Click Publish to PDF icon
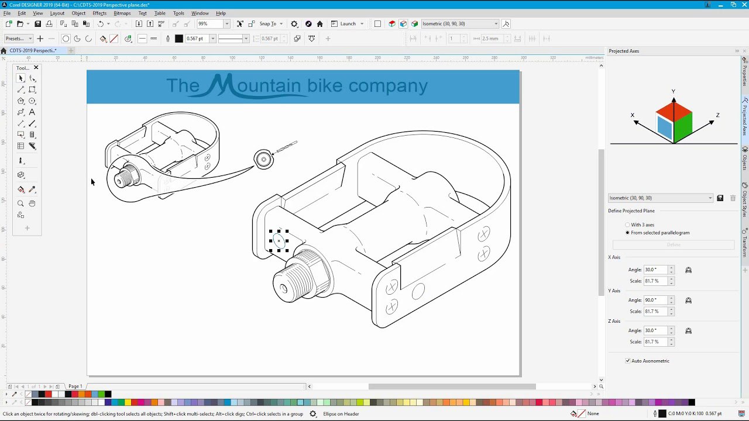The image size is (749, 421). click(x=161, y=24)
